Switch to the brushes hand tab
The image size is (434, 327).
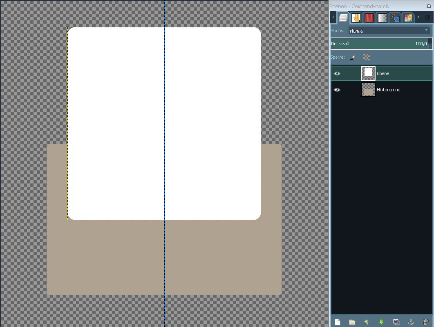pyautogui.click(x=356, y=18)
